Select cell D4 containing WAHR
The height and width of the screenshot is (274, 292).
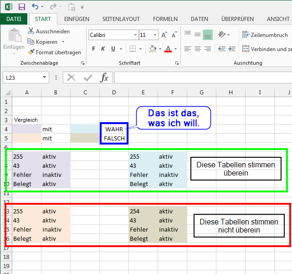coord(114,129)
